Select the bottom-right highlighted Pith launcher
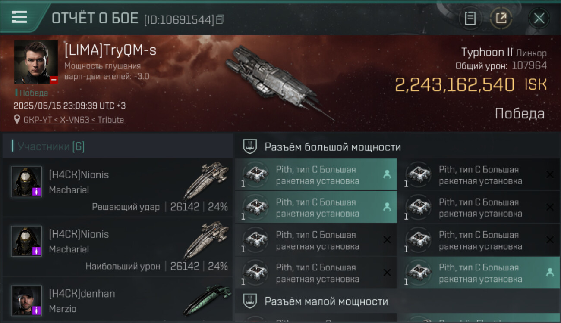 479,273
